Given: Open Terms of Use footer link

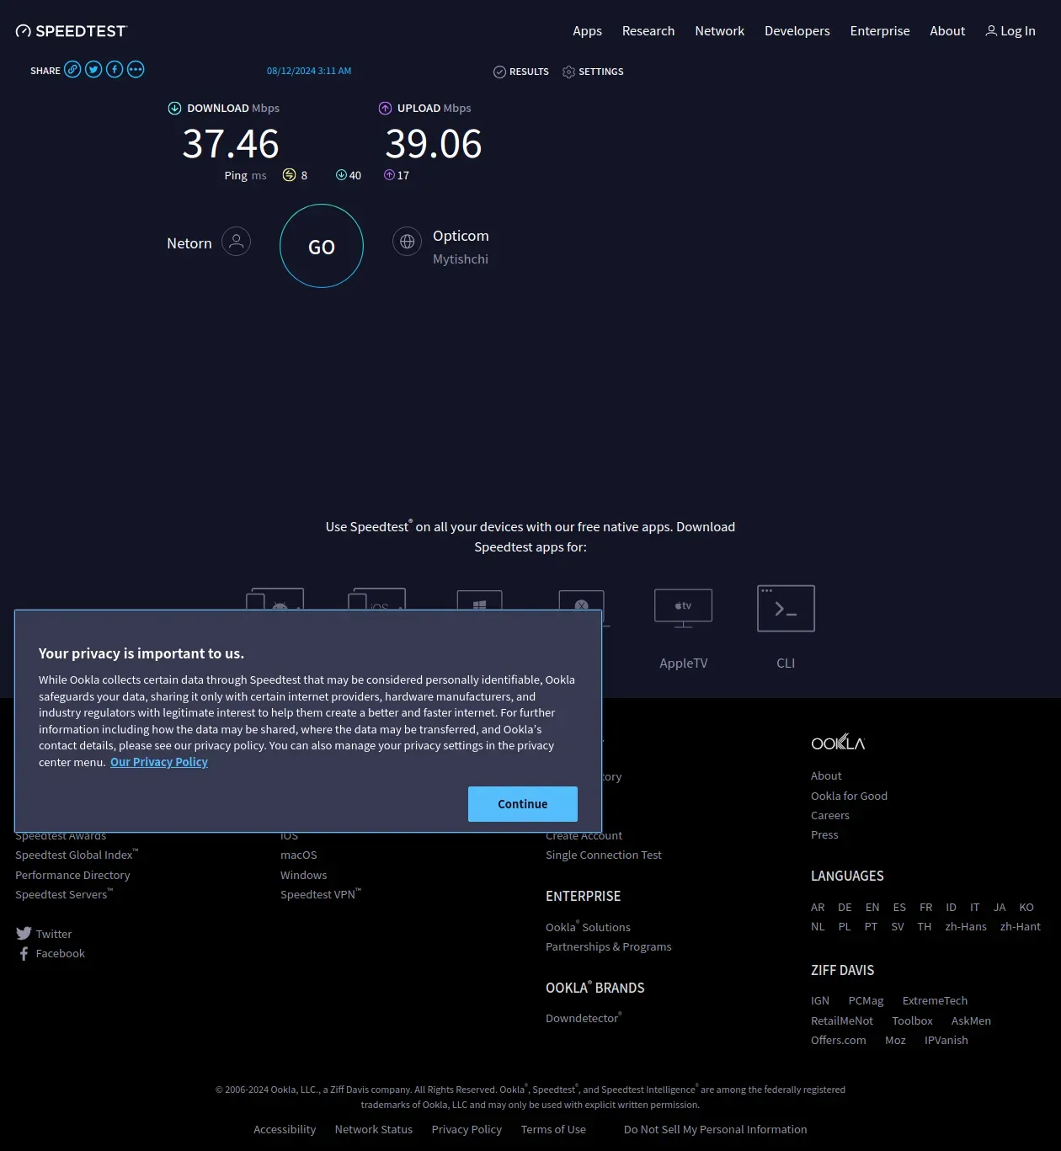Looking at the screenshot, I should (x=553, y=1129).
